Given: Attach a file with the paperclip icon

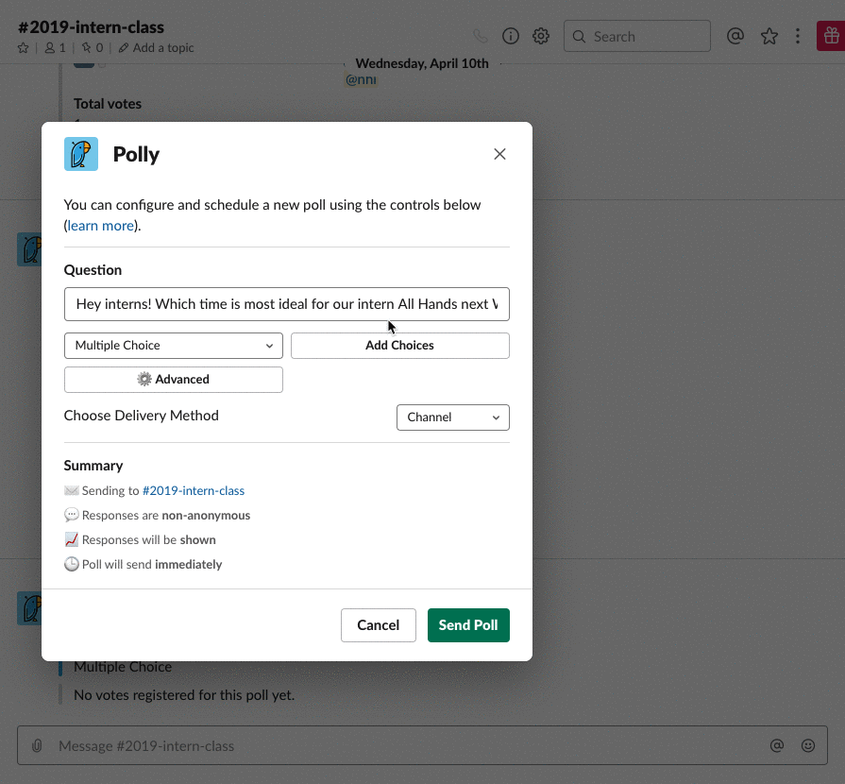Looking at the screenshot, I should 36,745.
